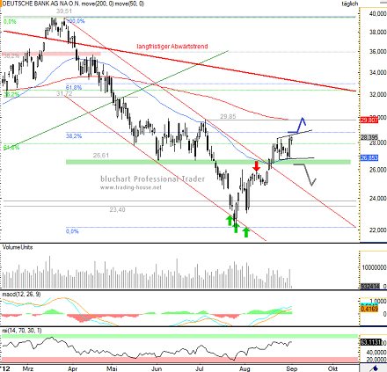Click the 22,000 price axis value
Image resolution: width=387 pixels, height=372 pixels.
378,230
